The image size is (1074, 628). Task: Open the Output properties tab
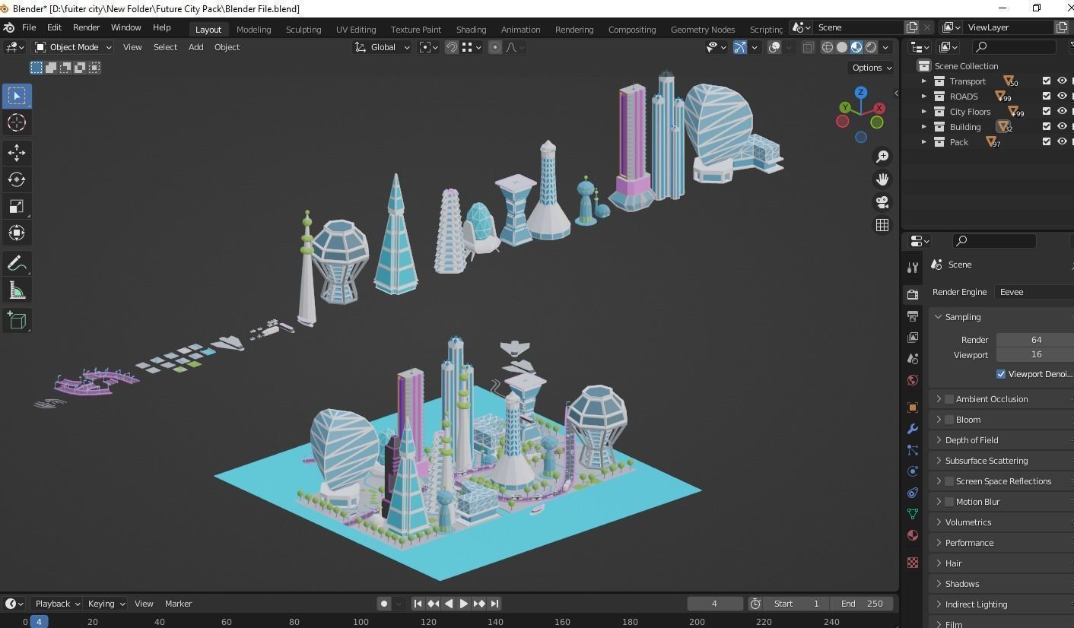pos(913,316)
